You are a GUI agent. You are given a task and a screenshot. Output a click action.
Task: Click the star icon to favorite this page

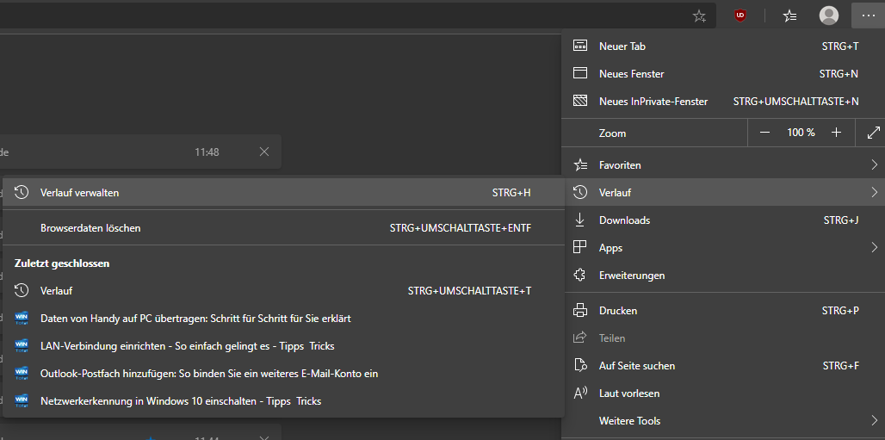click(699, 15)
